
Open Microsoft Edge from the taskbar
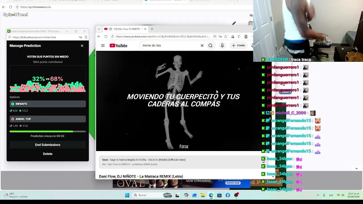(211, 195)
